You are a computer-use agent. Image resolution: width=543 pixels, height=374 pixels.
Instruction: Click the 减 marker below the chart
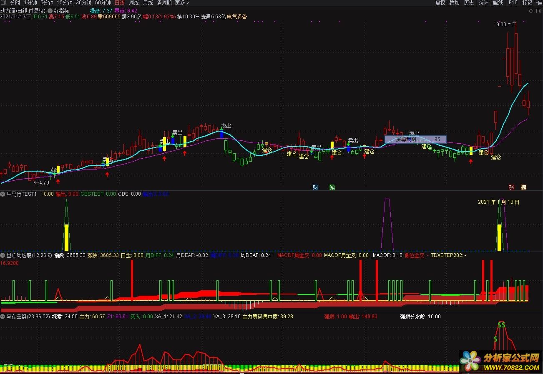point(332,187)
